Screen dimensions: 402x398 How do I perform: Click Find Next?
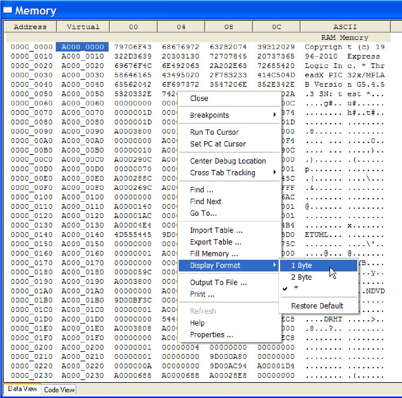206,201
